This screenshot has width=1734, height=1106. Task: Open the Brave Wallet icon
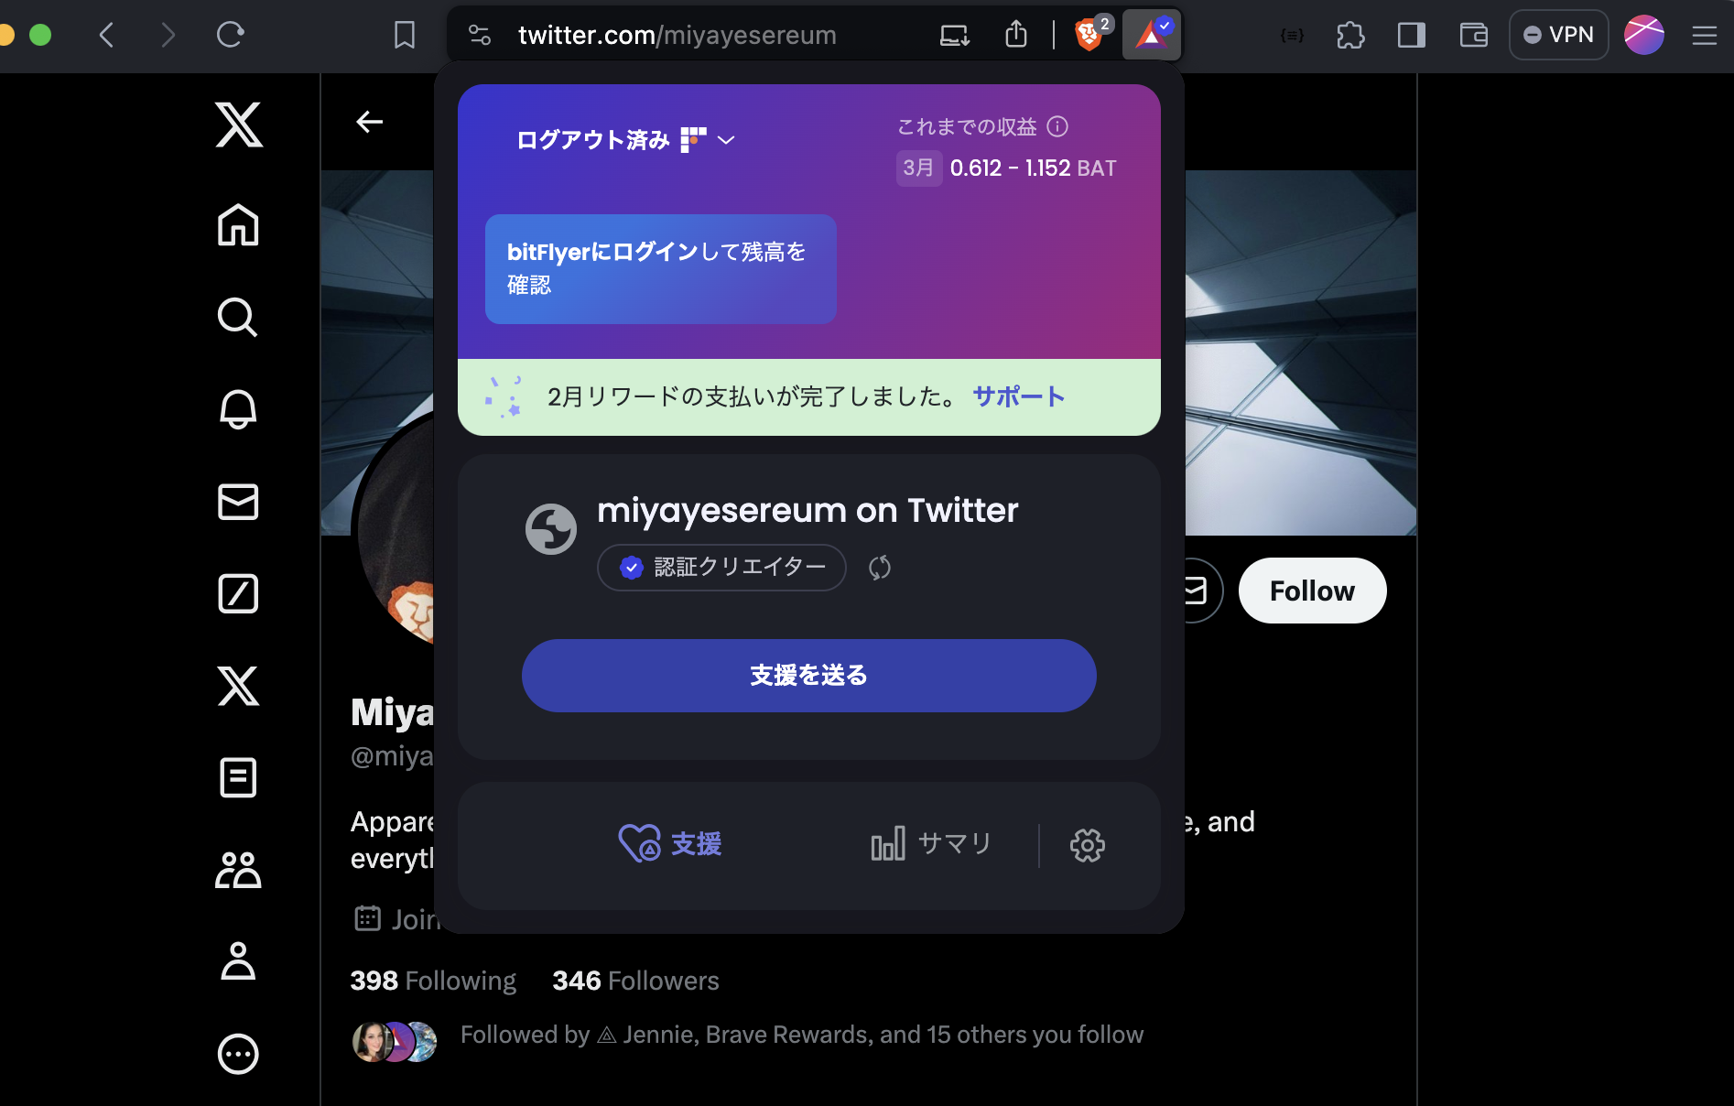pyautogui.click(x=1473, y=36)
